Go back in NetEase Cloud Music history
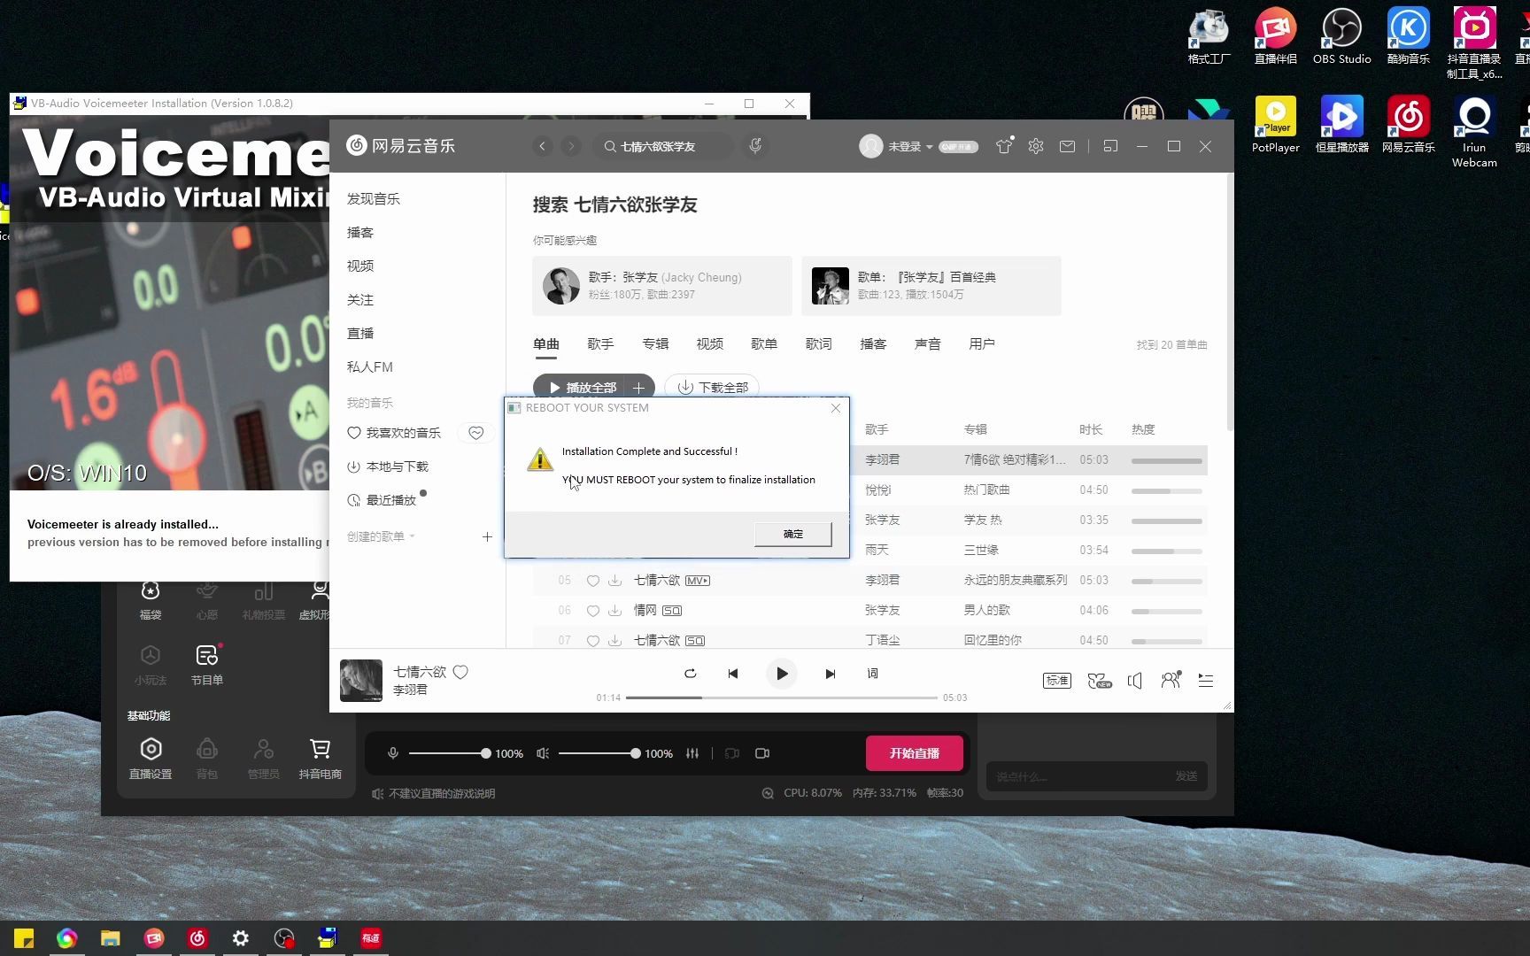 point(543,146)
